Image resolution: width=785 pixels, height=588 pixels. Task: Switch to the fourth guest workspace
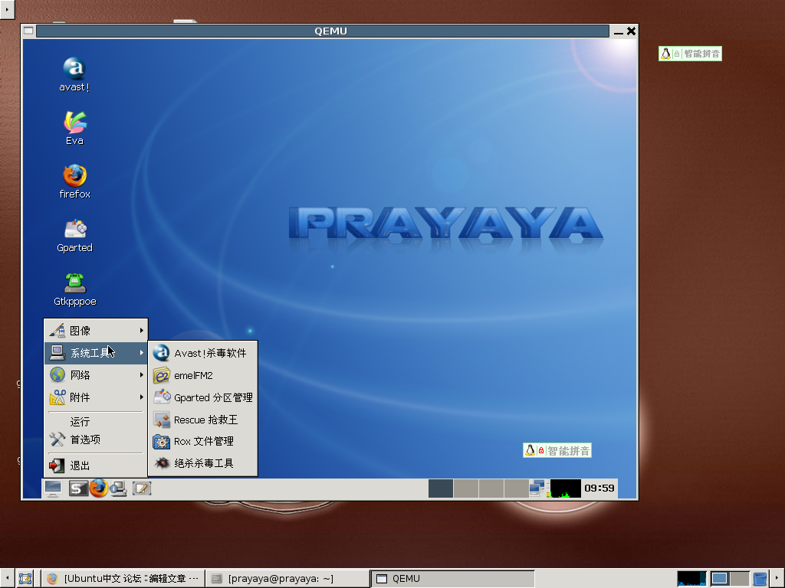pyautogui.click(x=517, y=488)
